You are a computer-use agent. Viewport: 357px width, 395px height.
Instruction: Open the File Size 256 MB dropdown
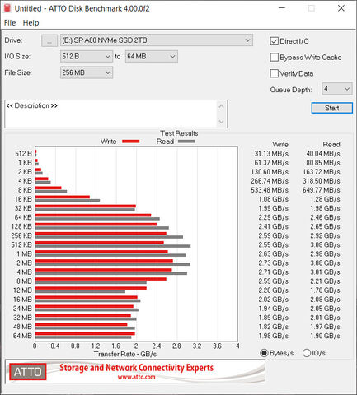pos(87,72)
